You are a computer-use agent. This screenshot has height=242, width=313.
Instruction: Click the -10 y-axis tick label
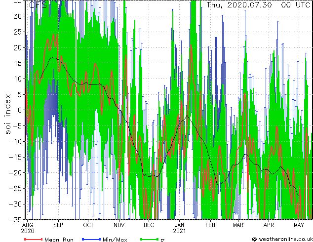16,142
